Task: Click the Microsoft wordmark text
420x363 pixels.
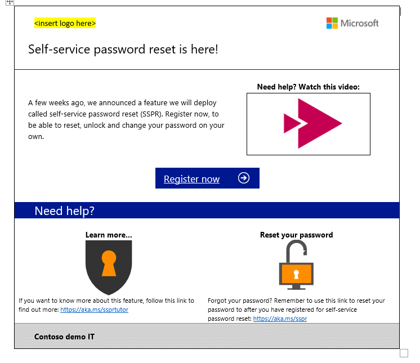Action: [x=360, y=23]
